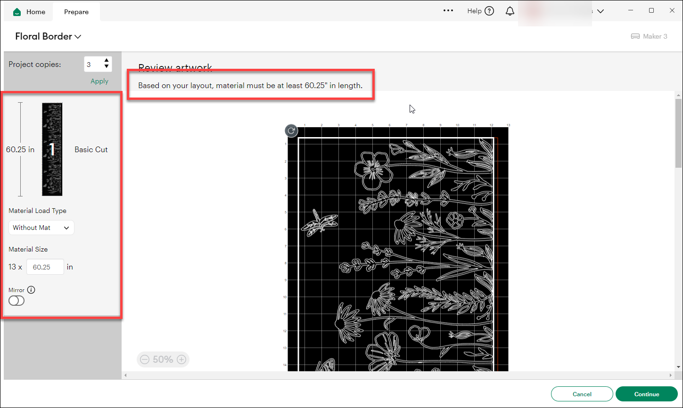Switch to the Prepare tab
This screenshot has height=408, width=683.
(x=76, y=12)
